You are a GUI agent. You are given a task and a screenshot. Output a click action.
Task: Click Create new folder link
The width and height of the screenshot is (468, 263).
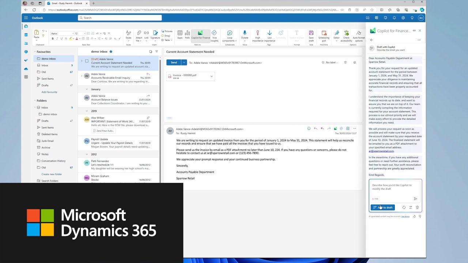(x=52, y=174)
